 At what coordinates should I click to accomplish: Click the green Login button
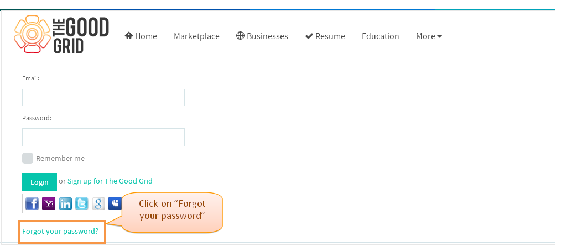coord(39,182)
